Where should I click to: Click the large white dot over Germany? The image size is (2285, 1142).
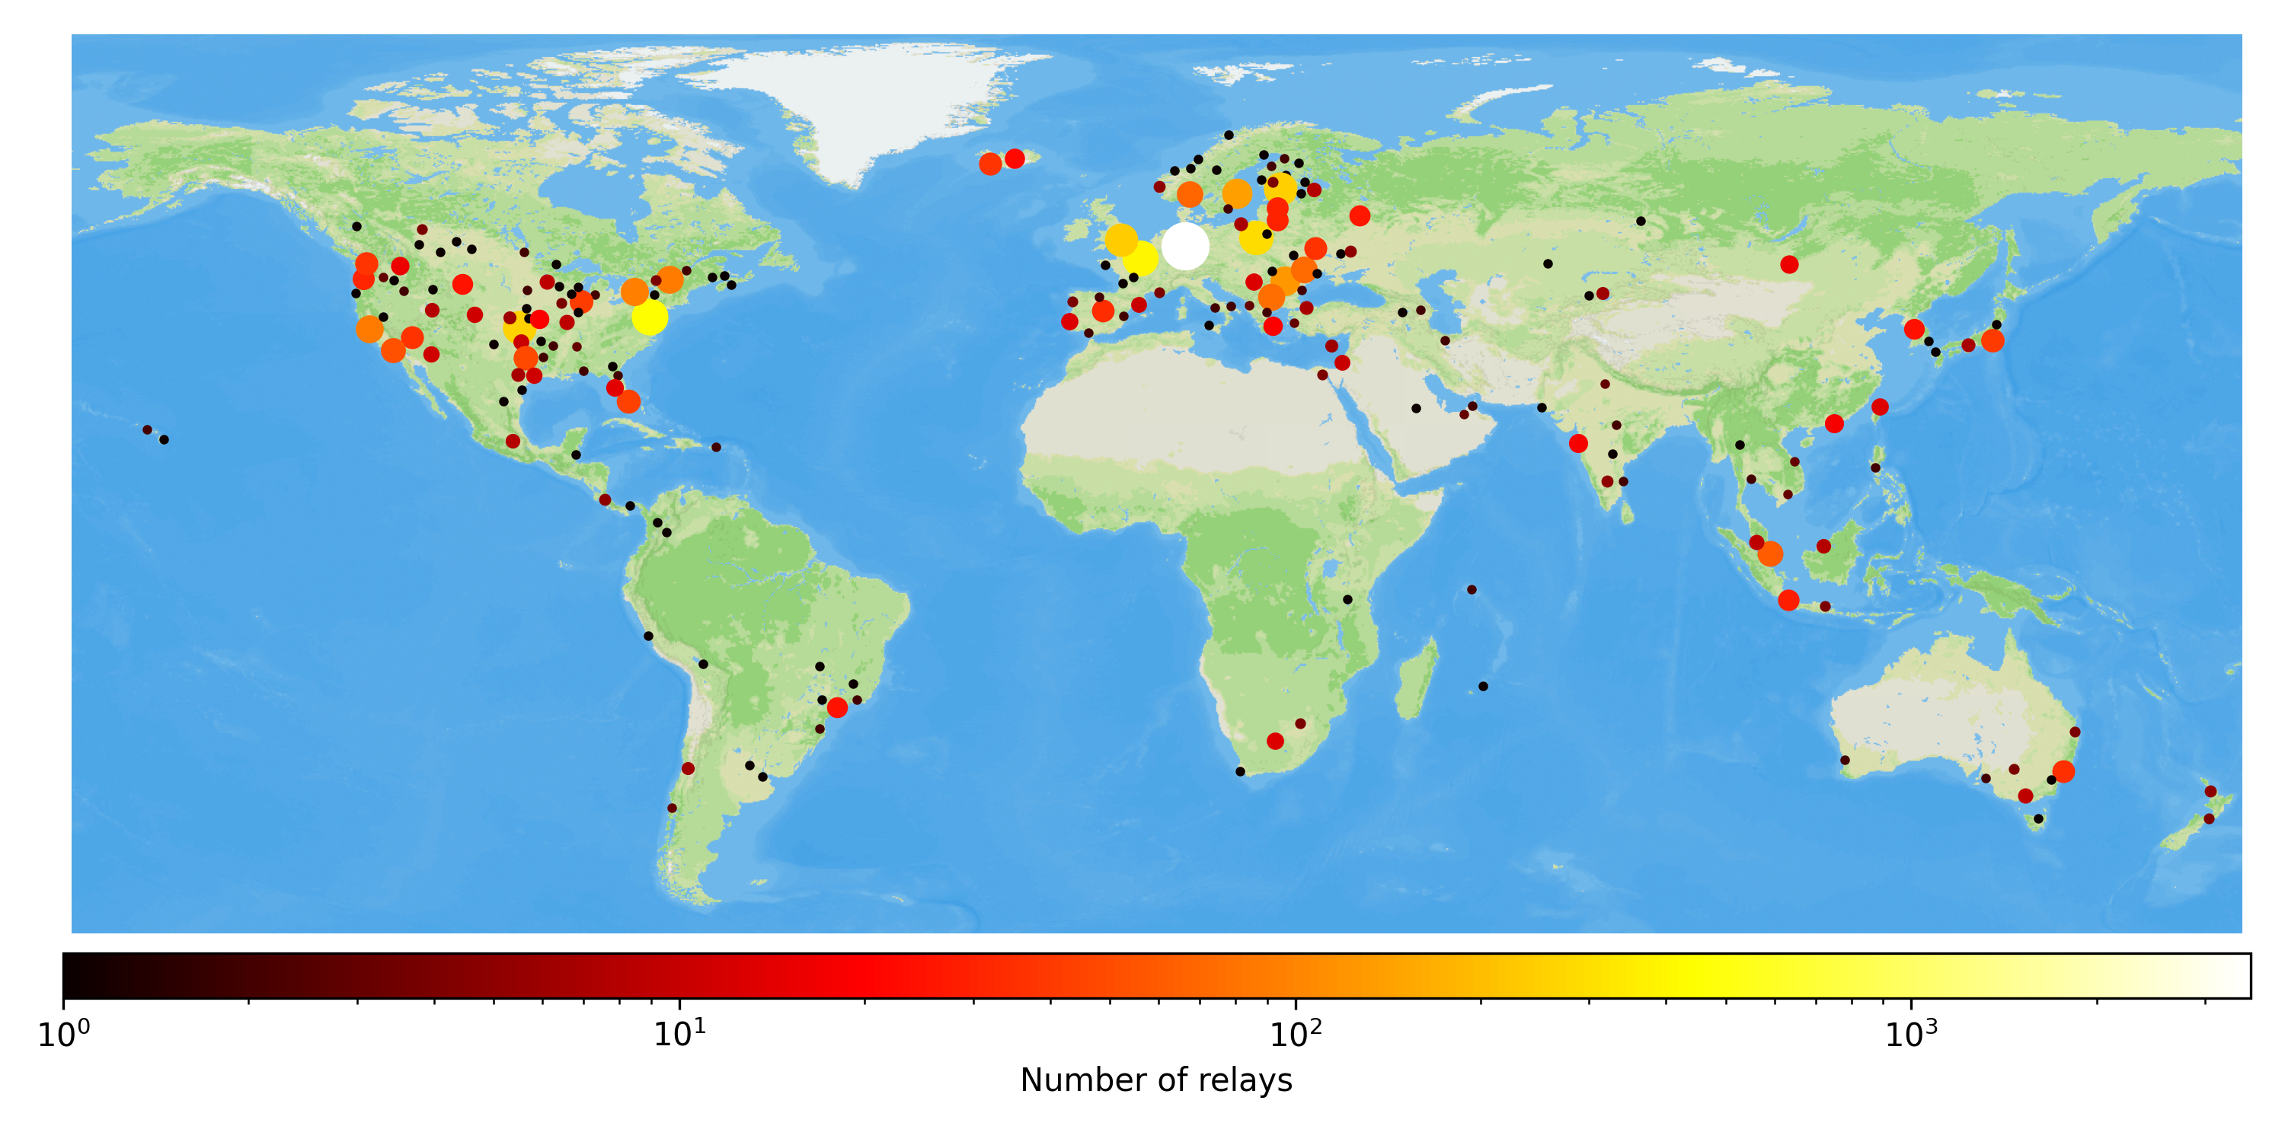[x=1185, y=247]
